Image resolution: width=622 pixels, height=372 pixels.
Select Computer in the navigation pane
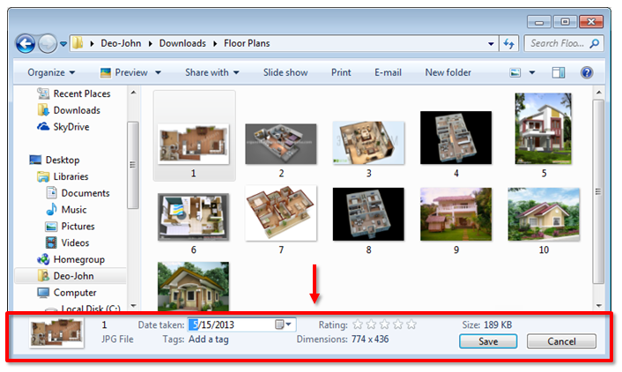(x=67, y=293)
